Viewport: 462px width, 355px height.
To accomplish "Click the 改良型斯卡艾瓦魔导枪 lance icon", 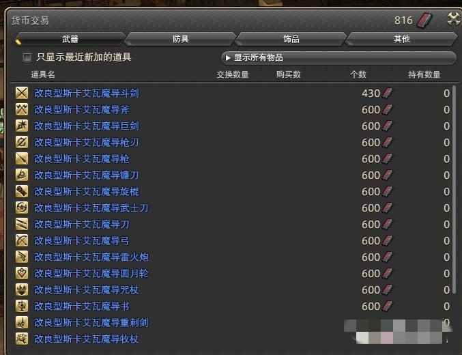I will click(x=22, y=158).
